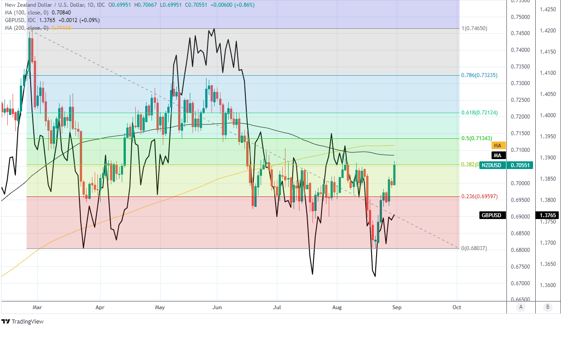
Task: Select the Fibonacci 0.236 (0.69597) label
Action: (479, 196)
